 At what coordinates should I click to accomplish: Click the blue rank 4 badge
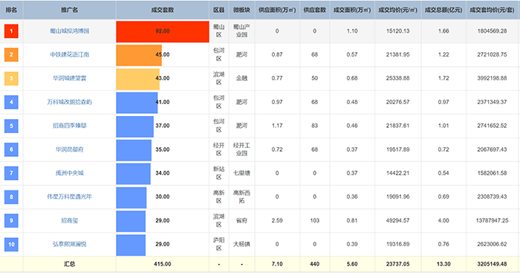(x=11, y=102)
